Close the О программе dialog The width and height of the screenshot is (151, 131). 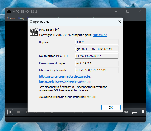(x=119, y=21)
